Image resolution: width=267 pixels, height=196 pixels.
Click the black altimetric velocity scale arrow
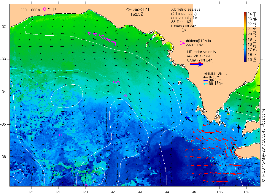pos(180,30)
